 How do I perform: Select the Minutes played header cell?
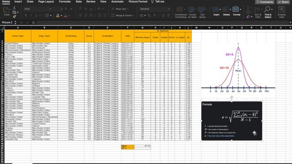pos(142,37)
